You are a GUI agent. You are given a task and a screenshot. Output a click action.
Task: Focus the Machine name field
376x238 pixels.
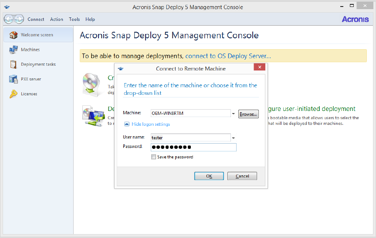191,113
